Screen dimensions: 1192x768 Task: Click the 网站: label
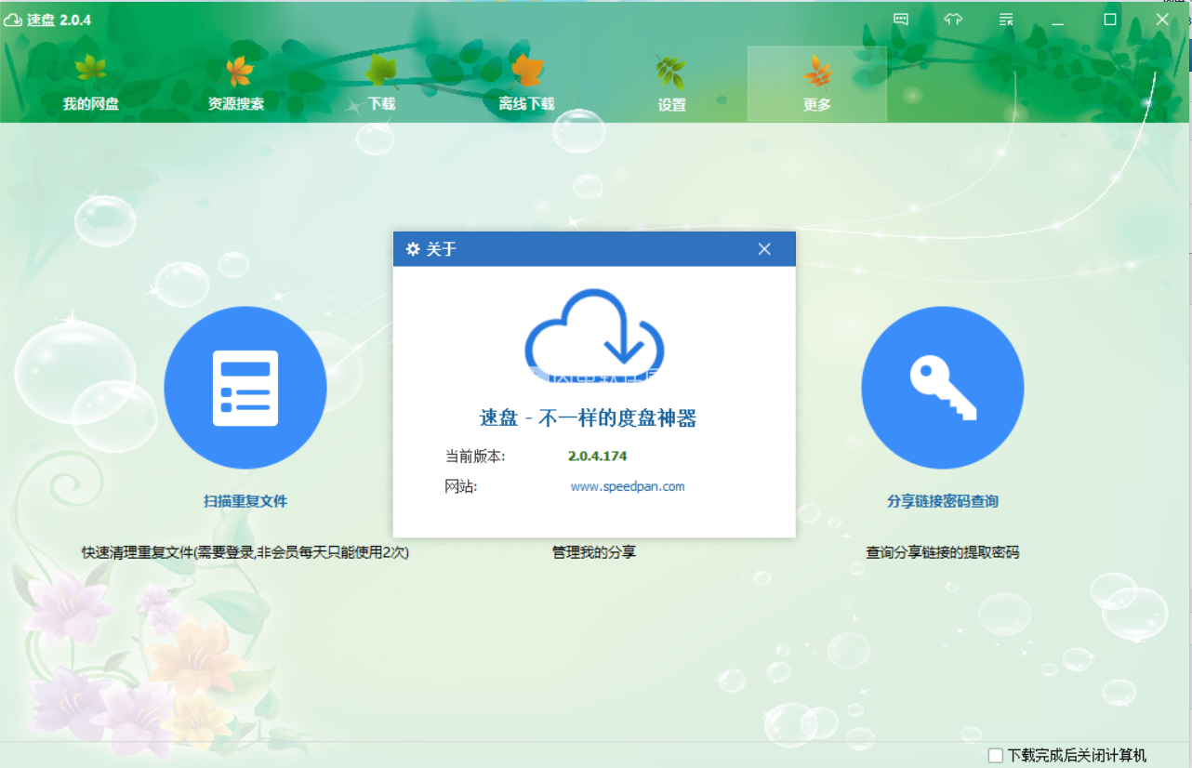pyautogui.click(x=461, y=486)
